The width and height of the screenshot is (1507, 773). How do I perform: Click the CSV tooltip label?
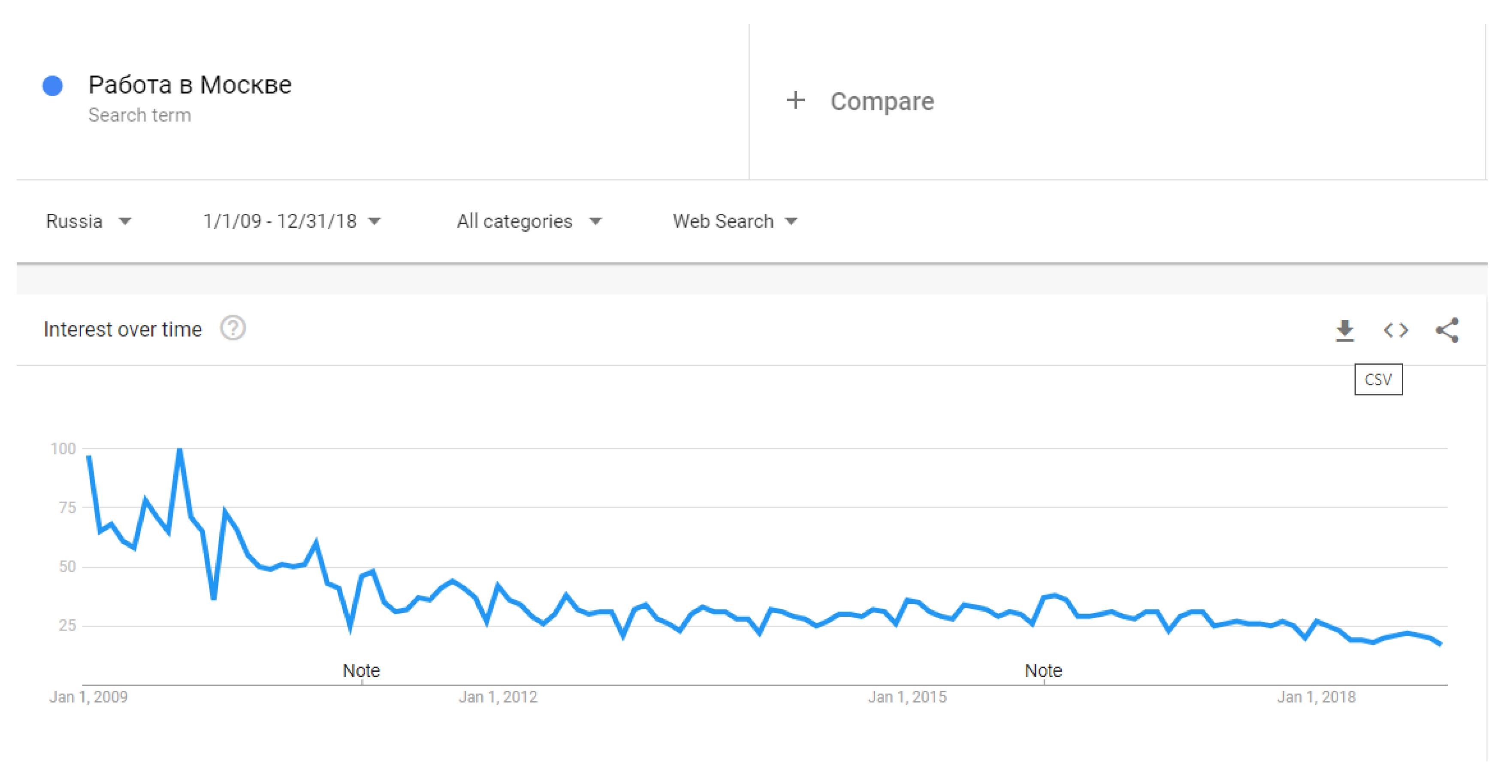click(1378, 380)
